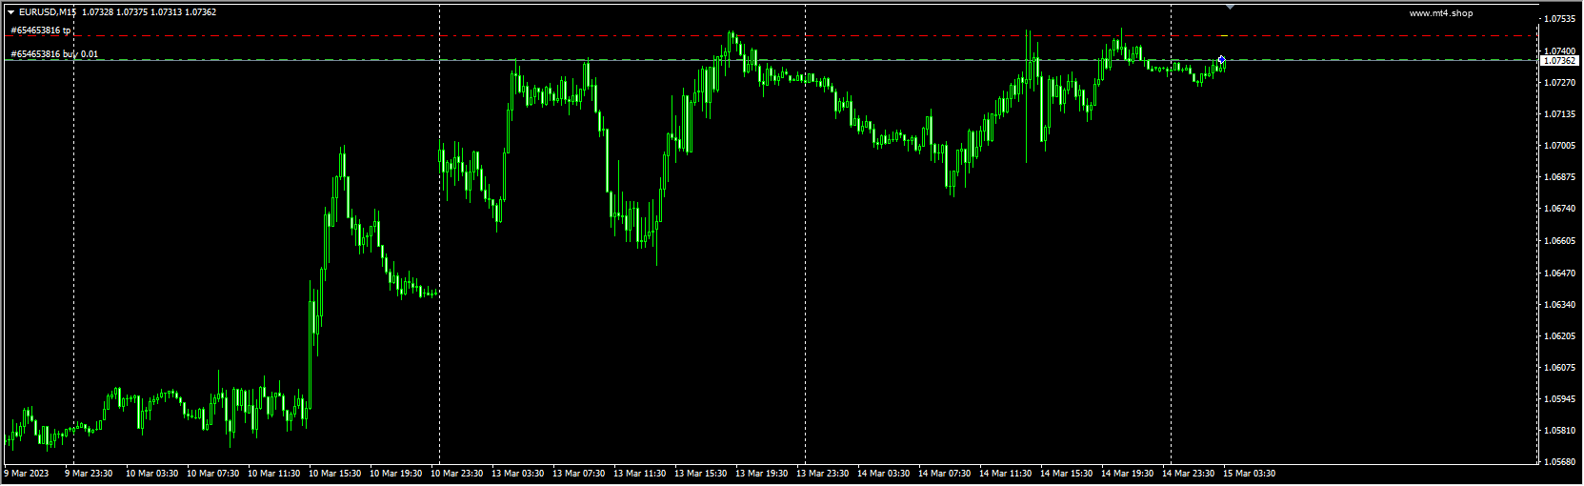Image resolution: width=1584 pixels, height=486 pixels.
Task: Click the 14 Mar 03:30 time label
Action: (x=883, y=474)
